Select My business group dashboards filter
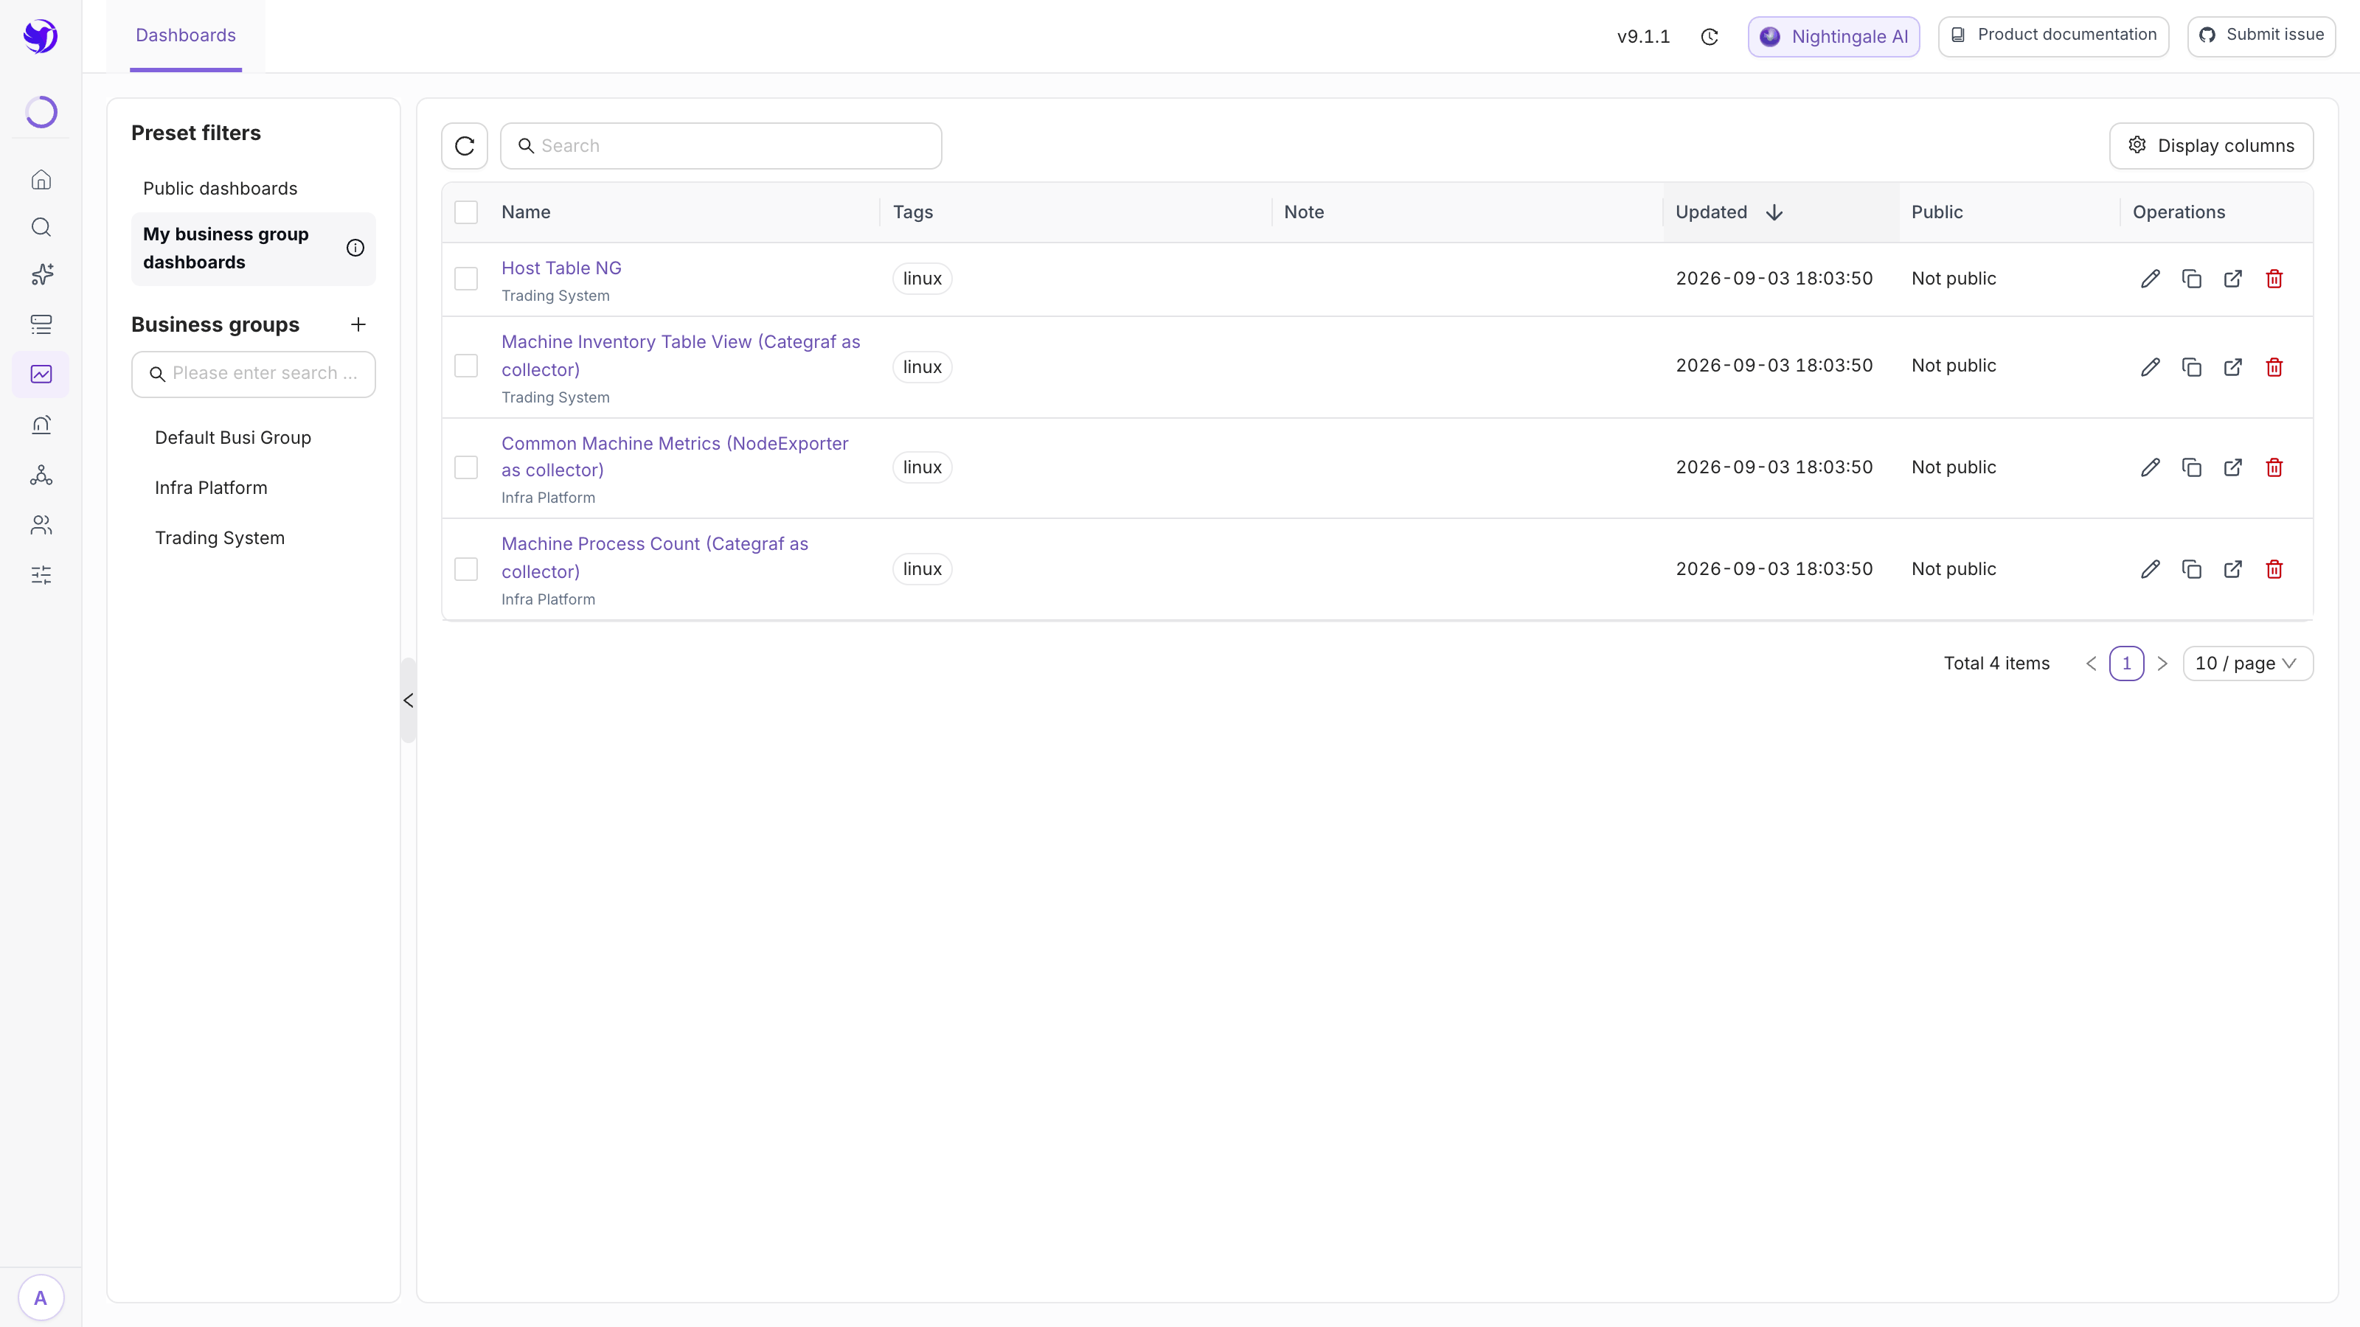The width and height of the screenshot is (2360, 1327). (253, 248)
